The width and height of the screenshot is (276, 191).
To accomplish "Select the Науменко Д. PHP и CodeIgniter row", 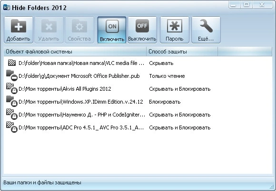I will [138, 115].
